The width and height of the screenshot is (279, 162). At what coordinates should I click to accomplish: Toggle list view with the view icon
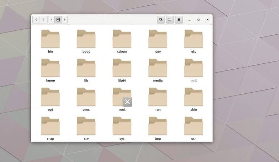coord(170,20)
